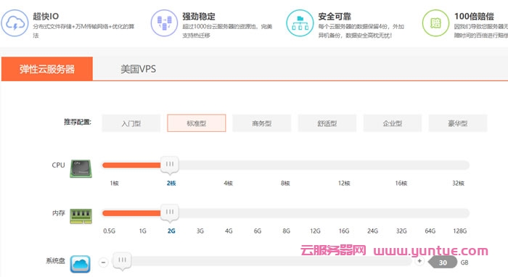This screenshot has width=508, height=277.
Task: Switch to the 美国VPS tab
Action: coord(139,69)
